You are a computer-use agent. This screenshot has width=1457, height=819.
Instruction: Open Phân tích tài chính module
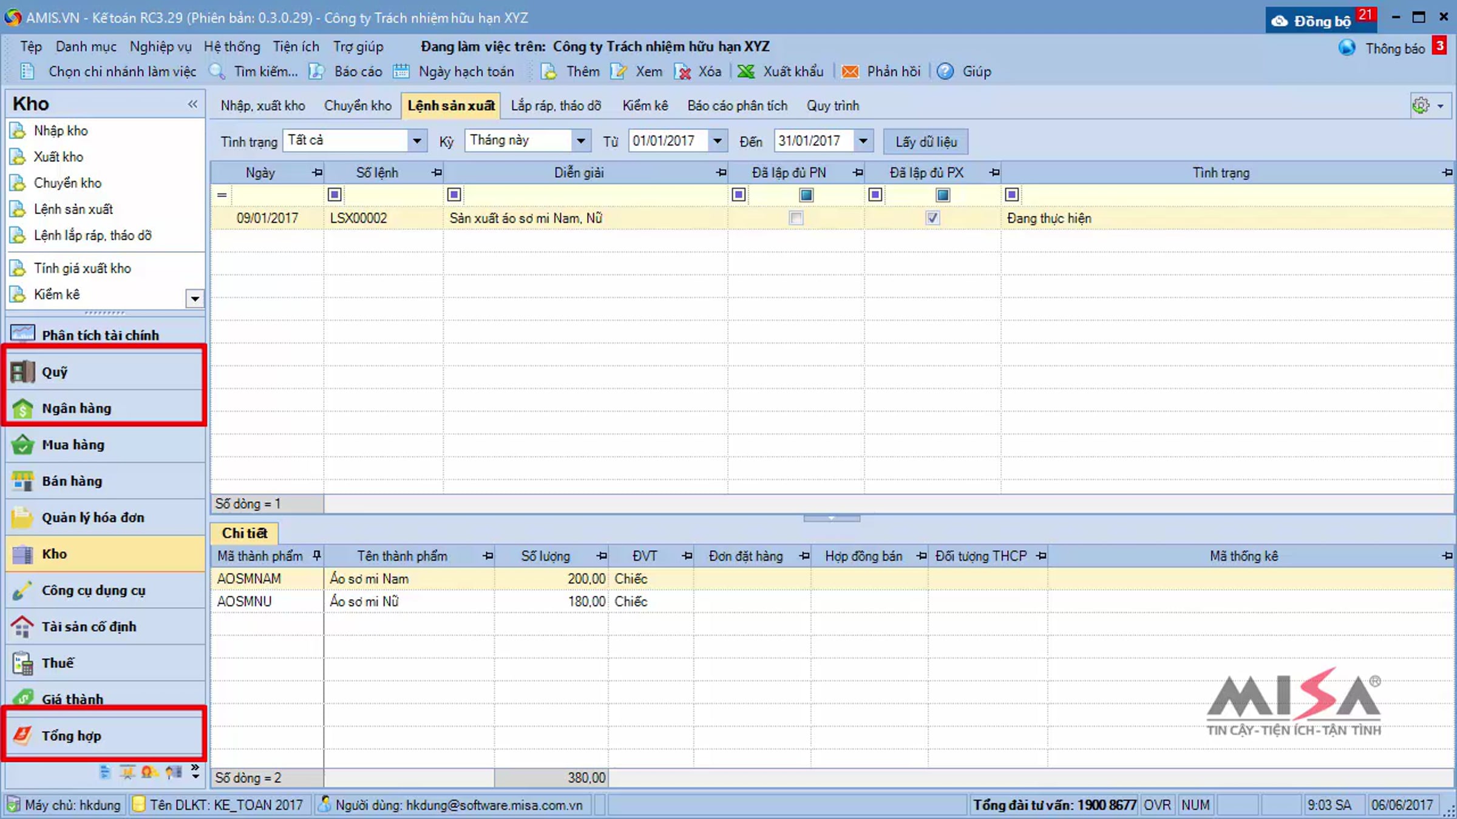pos(104,335)
